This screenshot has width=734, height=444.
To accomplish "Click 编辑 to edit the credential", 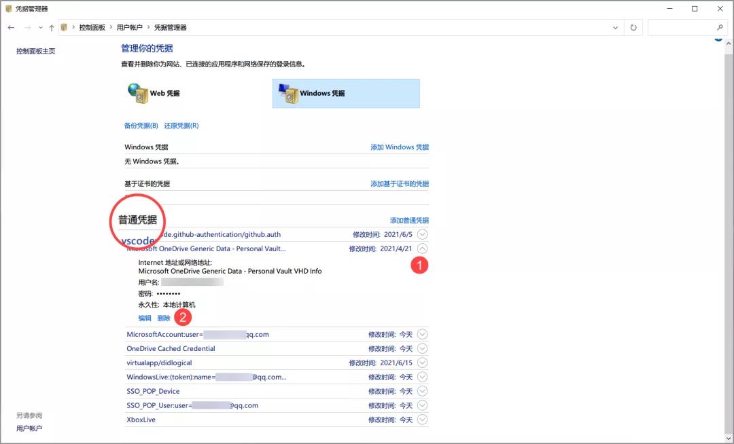I will point(145,318).
